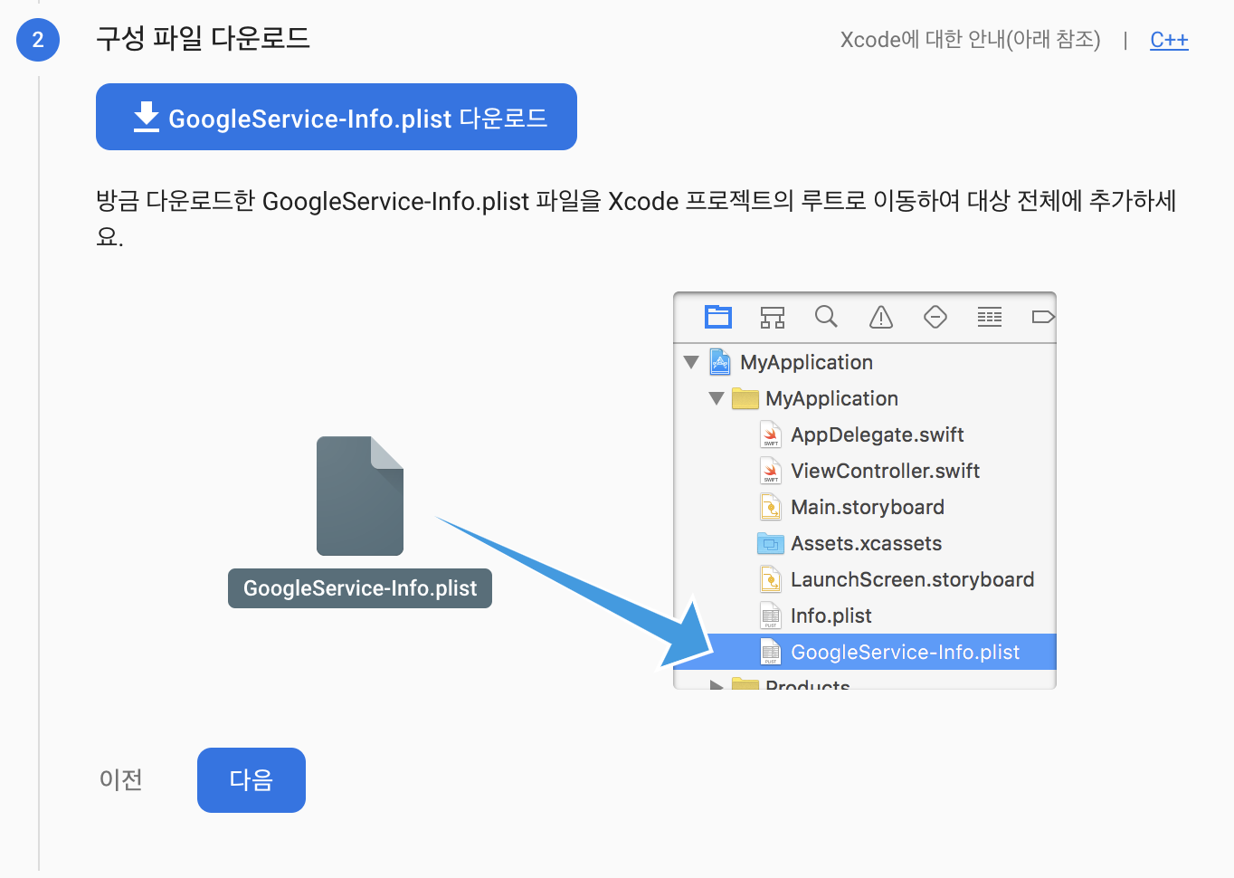Screen dimensions: 1234x878
Task: Go back with the 이전 button
Action: point(121,780)
